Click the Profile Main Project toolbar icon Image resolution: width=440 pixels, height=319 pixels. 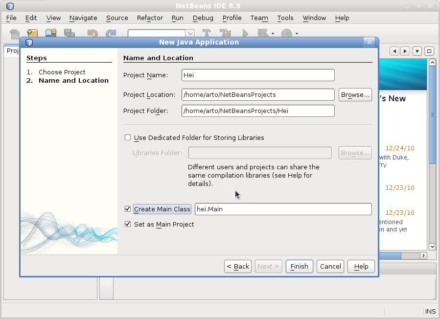click(x=286, y=33)
